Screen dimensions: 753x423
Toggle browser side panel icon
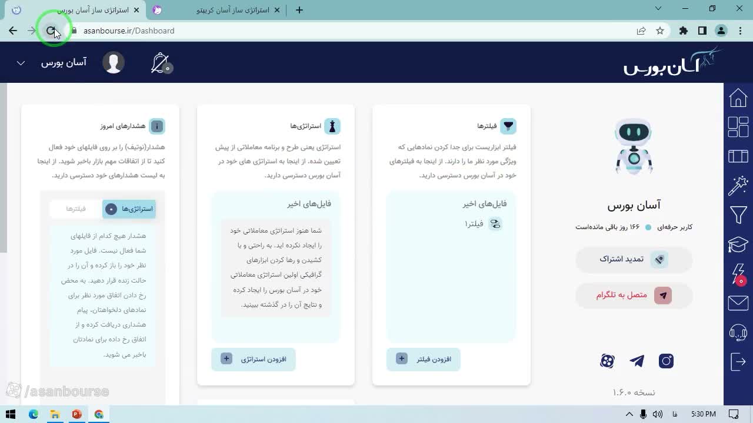click(x=702, y=31)
